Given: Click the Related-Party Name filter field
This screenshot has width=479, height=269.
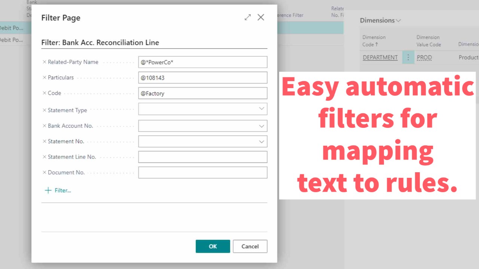Looking at the screenshot, I should click(x=203, y=62).
